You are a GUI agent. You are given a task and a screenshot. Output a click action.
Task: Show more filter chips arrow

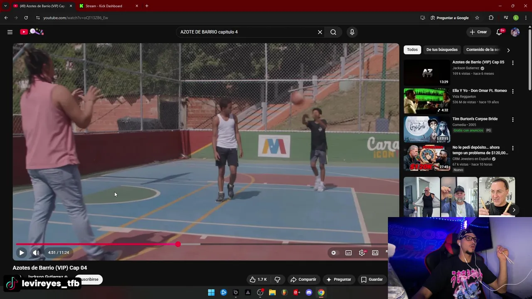point(508,50)
